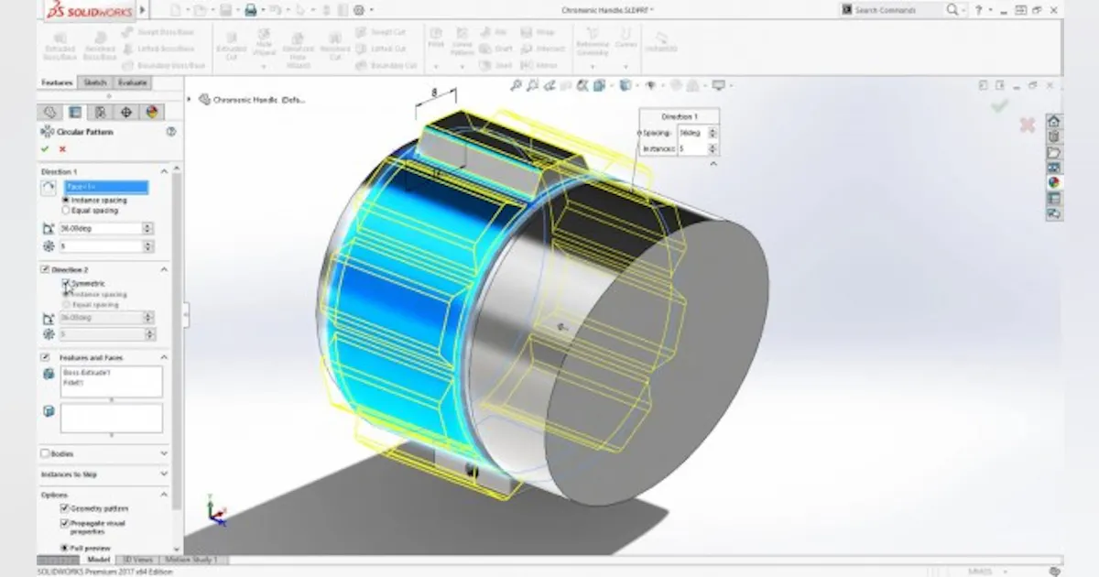Collapse the Direction 1 callout with its chevron
Screen dimensions: 1099x577
click(x=713, y=163)
